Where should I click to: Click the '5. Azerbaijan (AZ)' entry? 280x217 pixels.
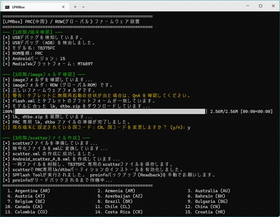[x=120, y=196]
